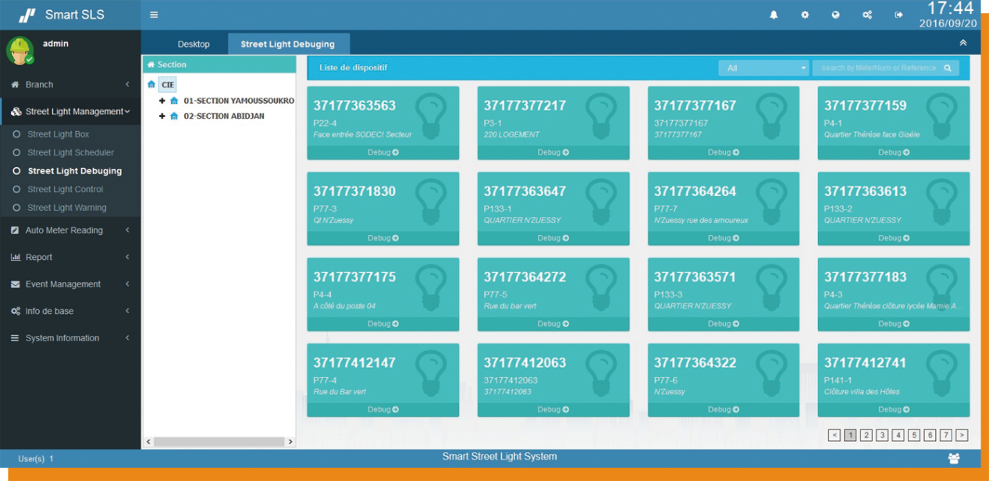The width and height of the screenshot is (989, 481).
Task: Collapse the Street Light Management menu
Action: [70, 112]
